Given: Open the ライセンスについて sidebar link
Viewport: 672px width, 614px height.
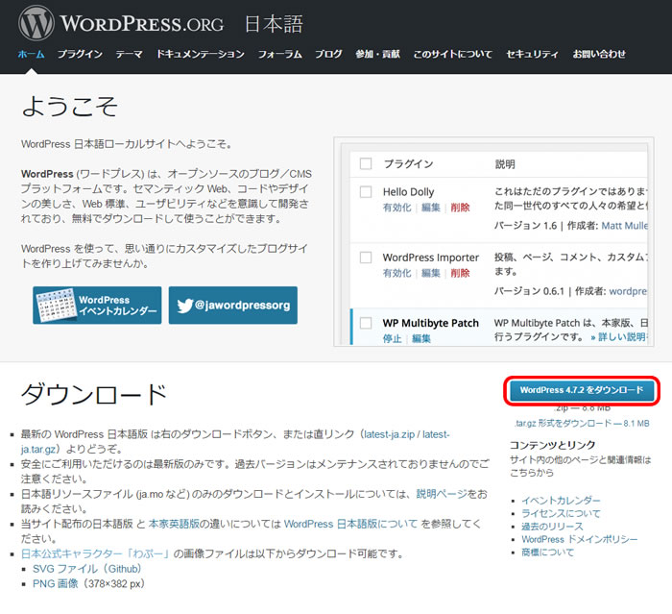Looking at the screenshot, I should click(x=561, y=514).
